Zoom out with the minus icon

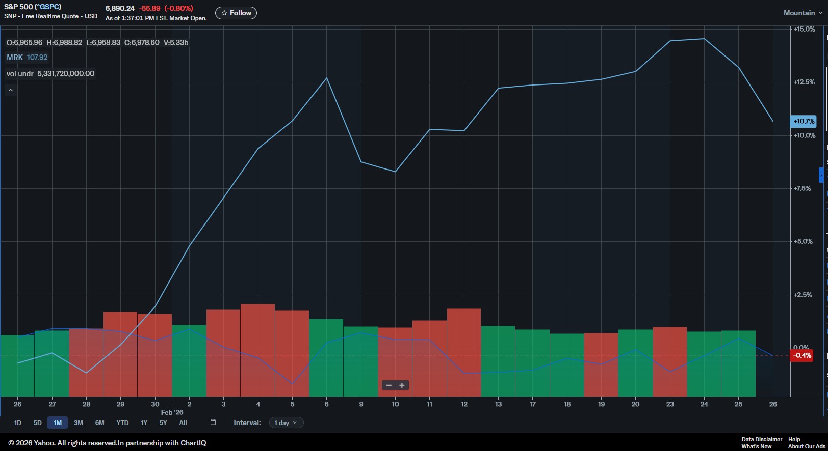389,385
